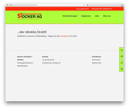
Task: Open the floating chat bubble icon
Action: click(x=122, y=63)
